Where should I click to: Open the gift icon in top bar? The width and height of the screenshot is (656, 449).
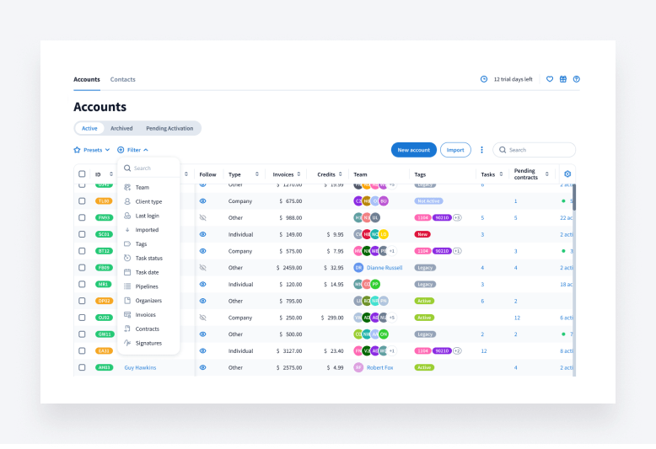[563, 79]
